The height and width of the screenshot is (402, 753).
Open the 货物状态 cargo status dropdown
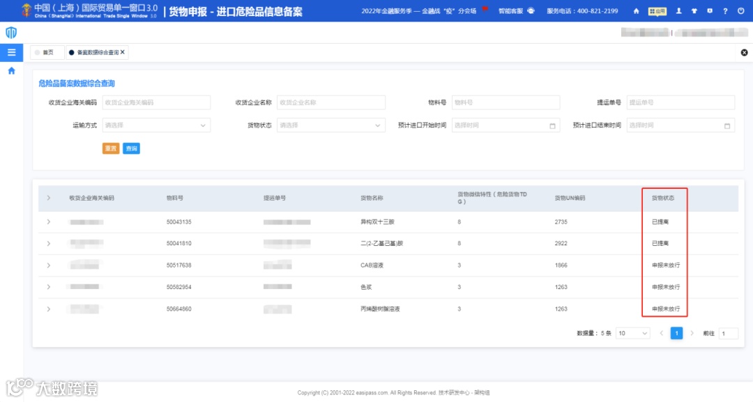pos(330,126)
